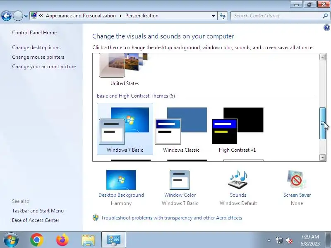Open the address bar history dropdown

(213, 16)
